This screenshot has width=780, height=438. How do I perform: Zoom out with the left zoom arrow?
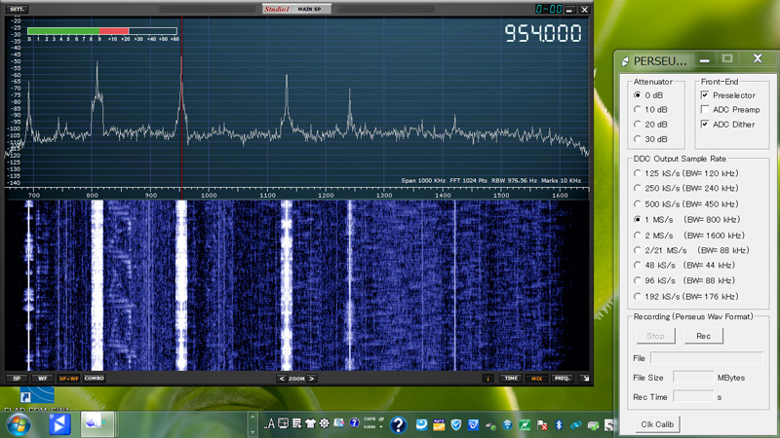(282, 379)
